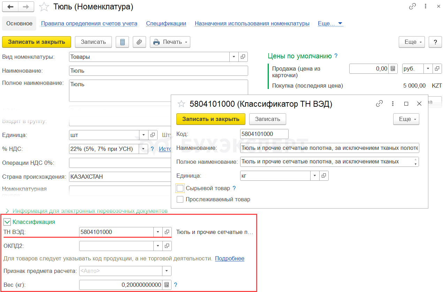The image size is (443, 292).
Task: Open Вид номенклатуры item form icon
Action: pyautogui.click(x=243, y=57)
